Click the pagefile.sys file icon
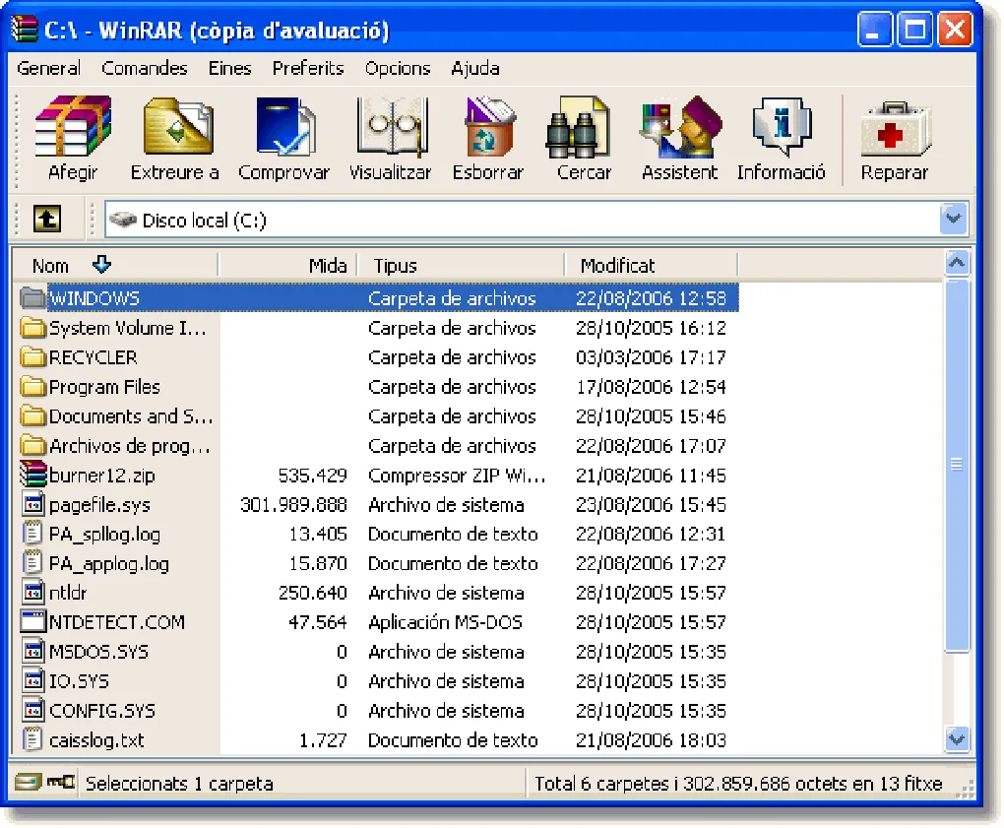The height and width of the screenshot is (828, 1004). tap(33, 504)
